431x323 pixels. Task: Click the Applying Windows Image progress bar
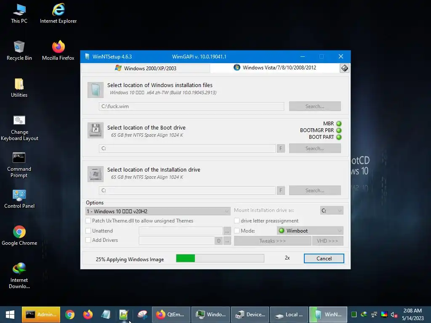(x=220, y=258)
